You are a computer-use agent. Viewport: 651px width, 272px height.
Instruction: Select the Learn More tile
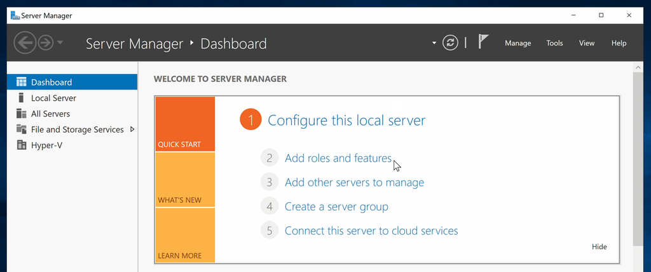[x=185, y=235]
